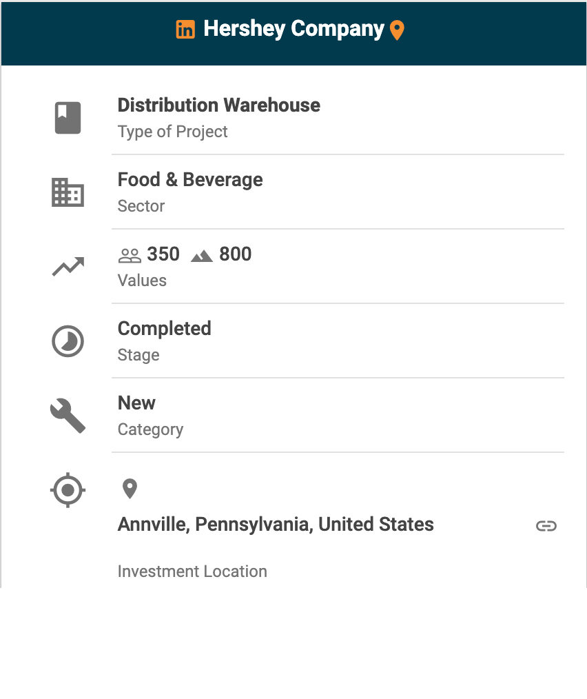Click the wrench icon beside Category
This screenshot has height=699, width=587.
click(68, 416)
